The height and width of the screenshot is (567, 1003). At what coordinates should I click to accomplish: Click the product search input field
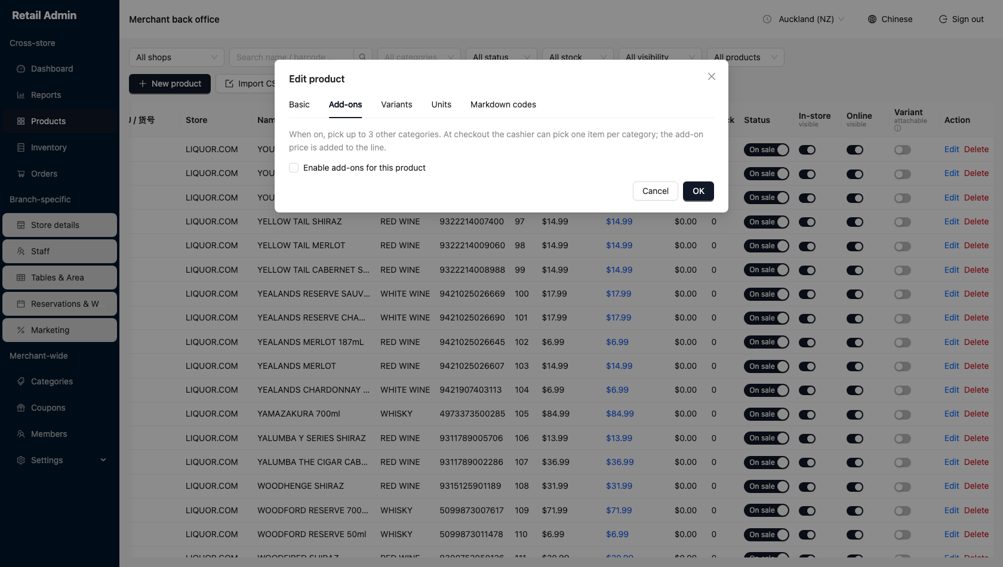(292, 57)
